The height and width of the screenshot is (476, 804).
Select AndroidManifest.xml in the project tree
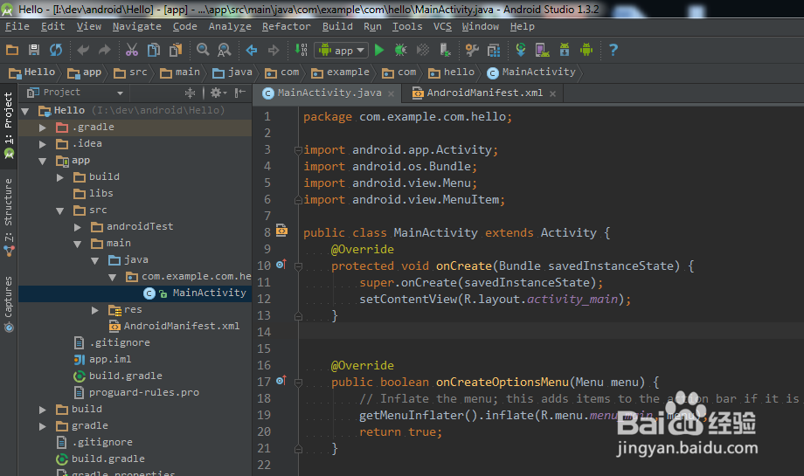[x=174, y=326]
